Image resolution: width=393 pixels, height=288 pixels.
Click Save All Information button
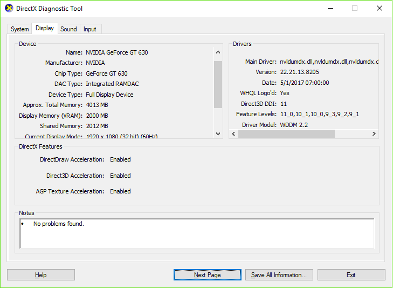279,275
